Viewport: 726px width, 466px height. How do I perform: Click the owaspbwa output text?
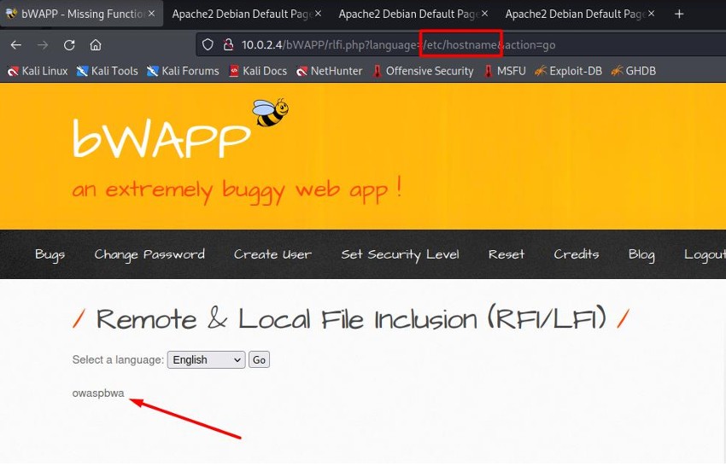click(98, 393)
